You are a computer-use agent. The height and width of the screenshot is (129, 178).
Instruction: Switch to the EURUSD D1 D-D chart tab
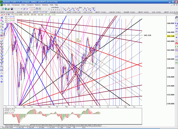(x=24, y=12)
